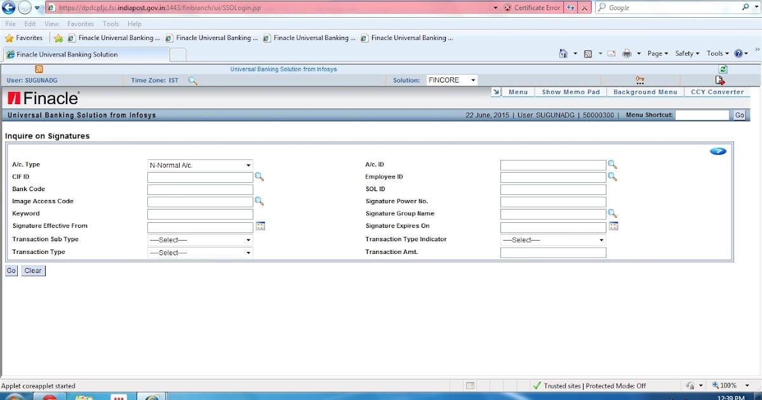Click the Menu Shortcut Go button
762x400 pixels.
(x=740, y=116)
